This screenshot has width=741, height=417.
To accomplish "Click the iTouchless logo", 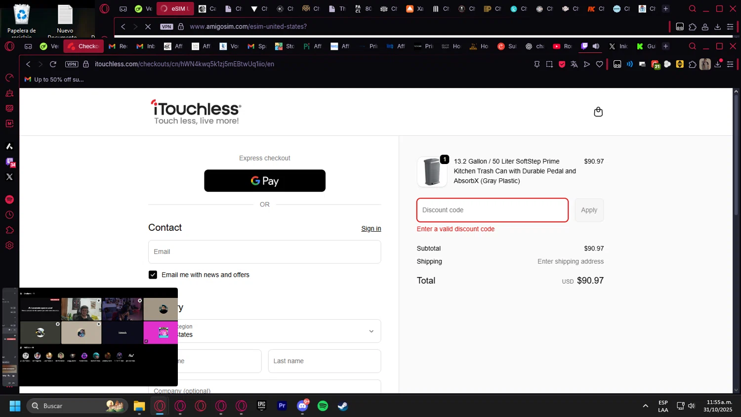I will pyautogui.click(x=196, y=112).
